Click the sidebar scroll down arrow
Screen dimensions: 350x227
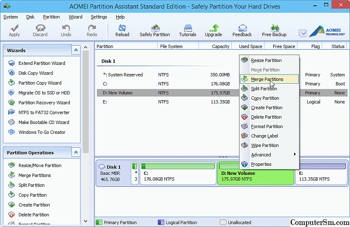(x=85, y=221)
